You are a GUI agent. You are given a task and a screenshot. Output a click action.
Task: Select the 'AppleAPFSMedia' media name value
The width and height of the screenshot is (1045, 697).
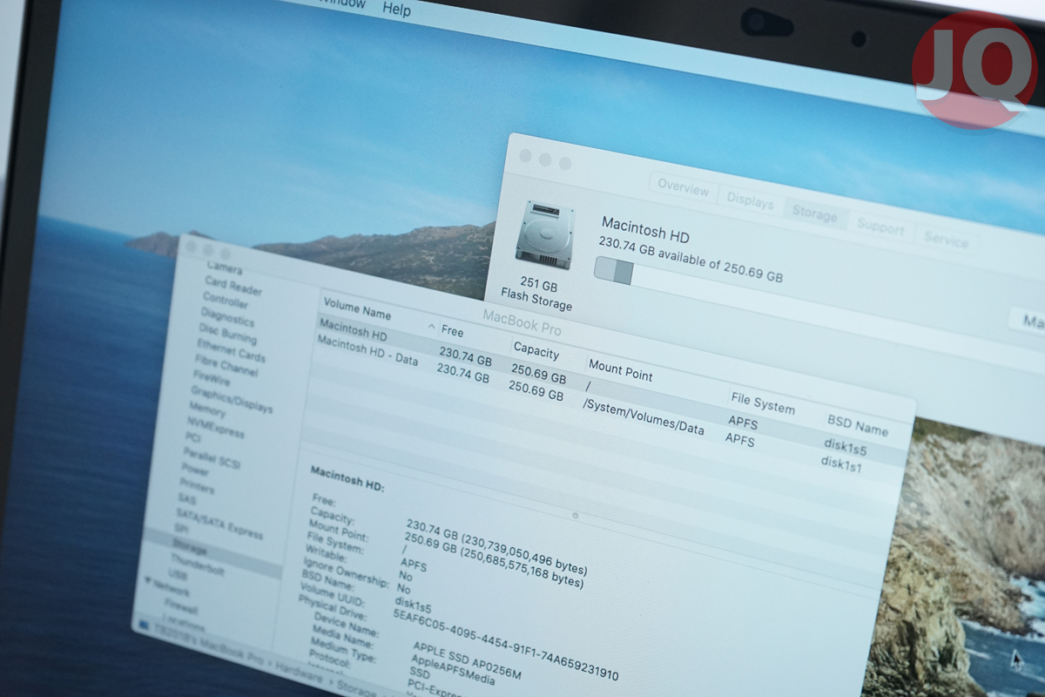pos(453,671)
